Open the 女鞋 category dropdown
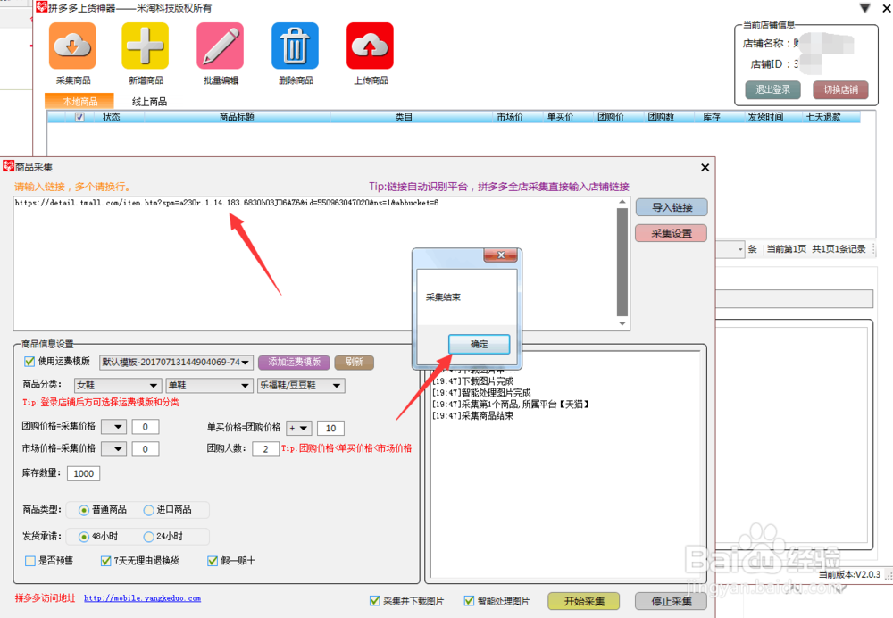The image size is (893, 618). coord(118,386)
